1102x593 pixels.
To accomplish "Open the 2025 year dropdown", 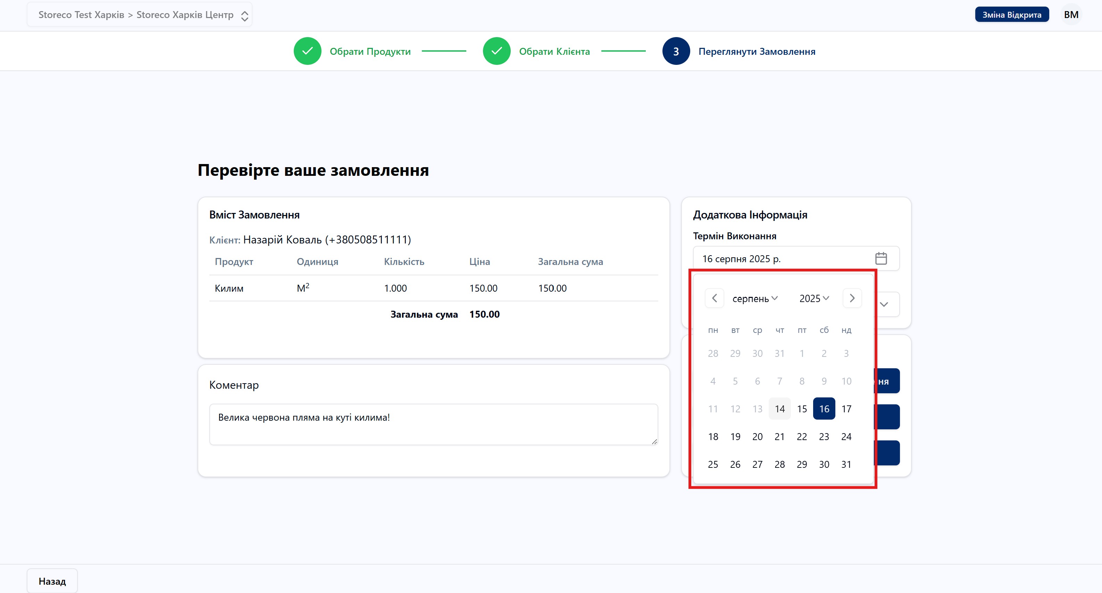I will 814,298.
